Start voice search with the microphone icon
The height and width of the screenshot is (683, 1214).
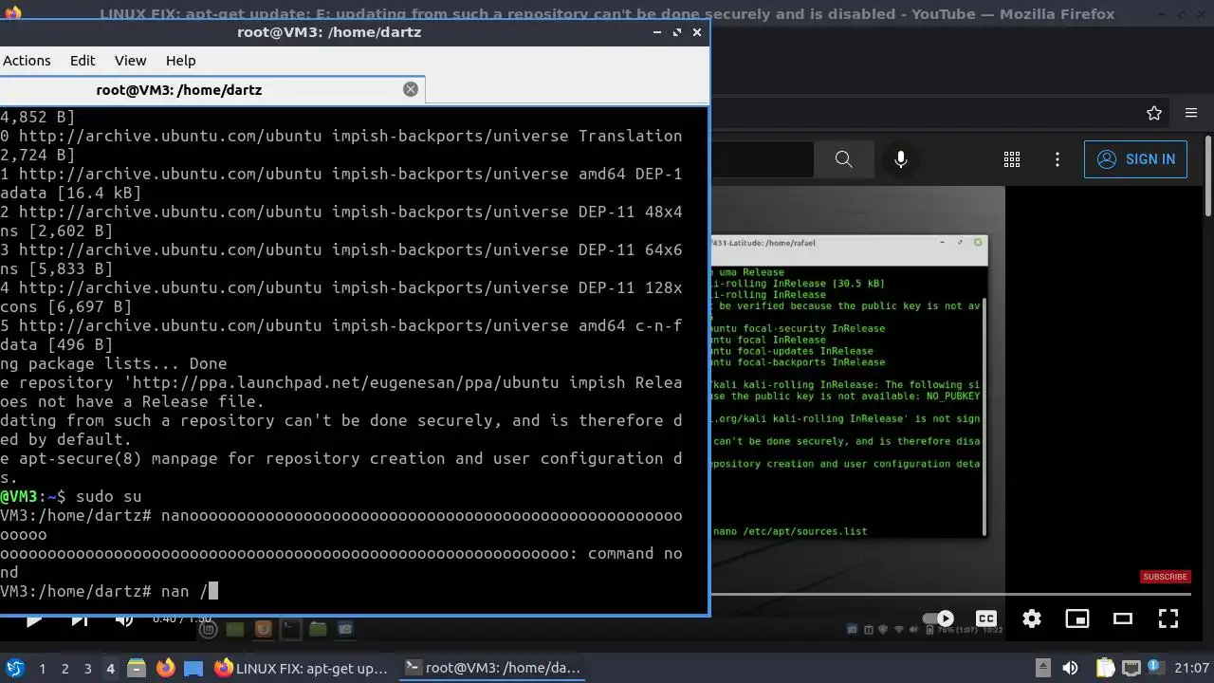tap(901, 159)
